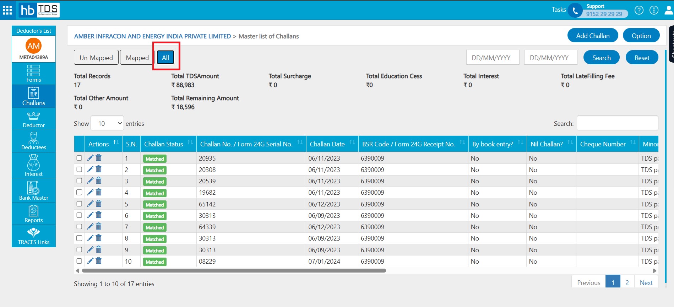Click the Reset button
674x307 pixels.
(642, 58)
